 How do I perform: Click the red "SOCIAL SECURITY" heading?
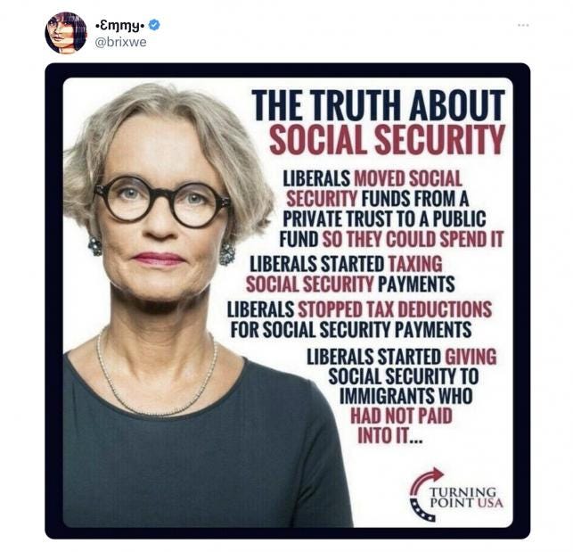[x=388, y=140]
